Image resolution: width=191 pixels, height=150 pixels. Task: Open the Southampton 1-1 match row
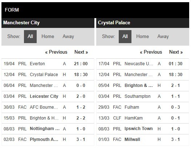point(143,96)
